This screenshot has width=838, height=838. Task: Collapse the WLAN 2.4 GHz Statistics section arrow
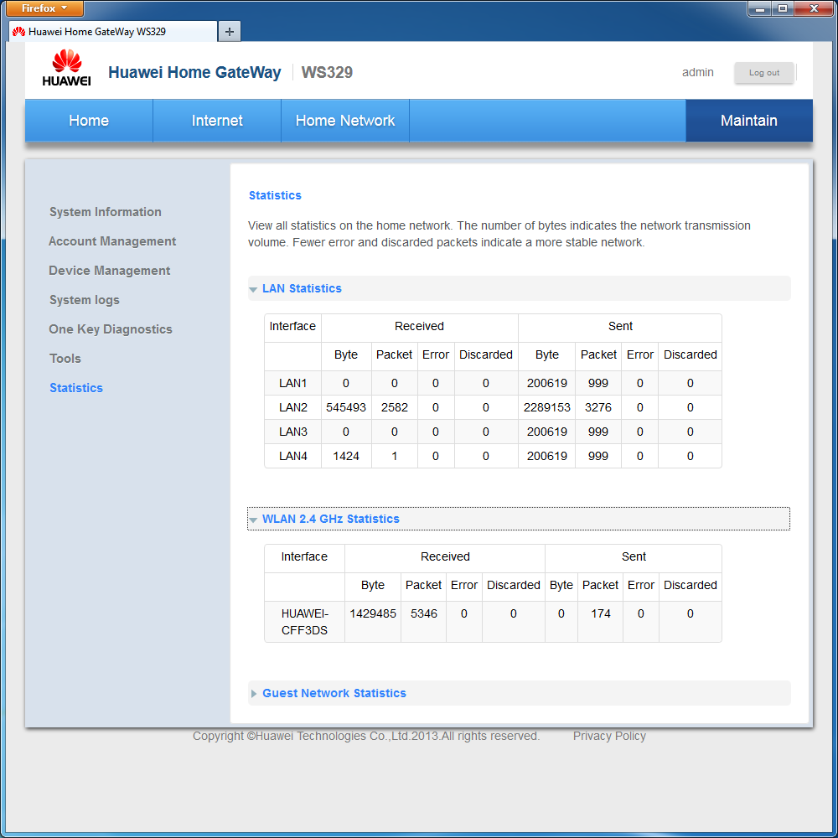pyautogui.click(x=253, y=520)
